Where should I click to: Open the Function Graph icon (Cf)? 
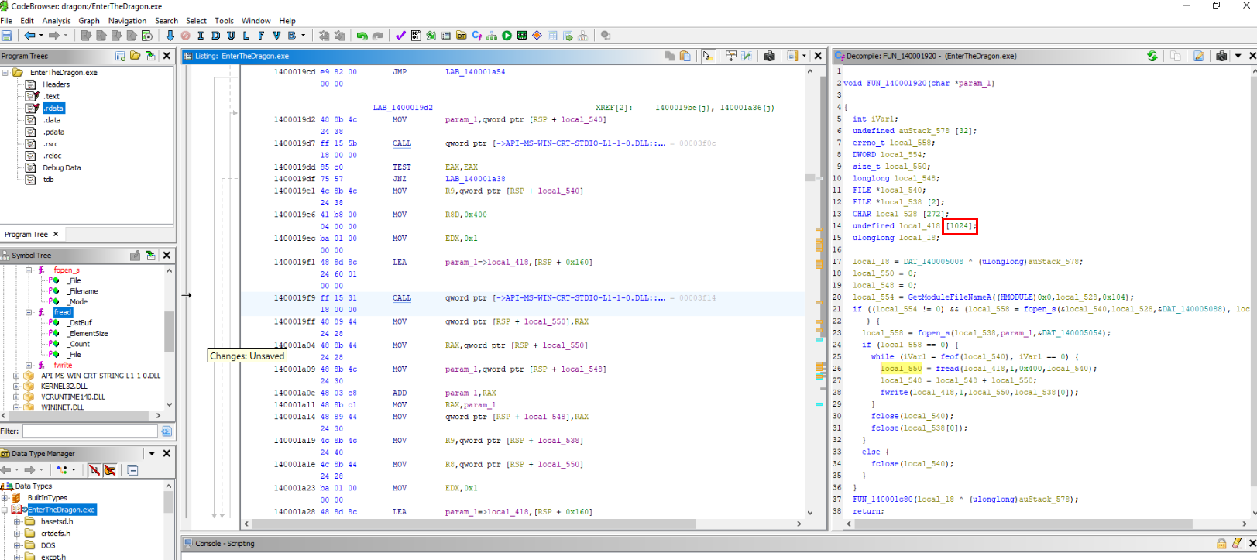(476, 36)
